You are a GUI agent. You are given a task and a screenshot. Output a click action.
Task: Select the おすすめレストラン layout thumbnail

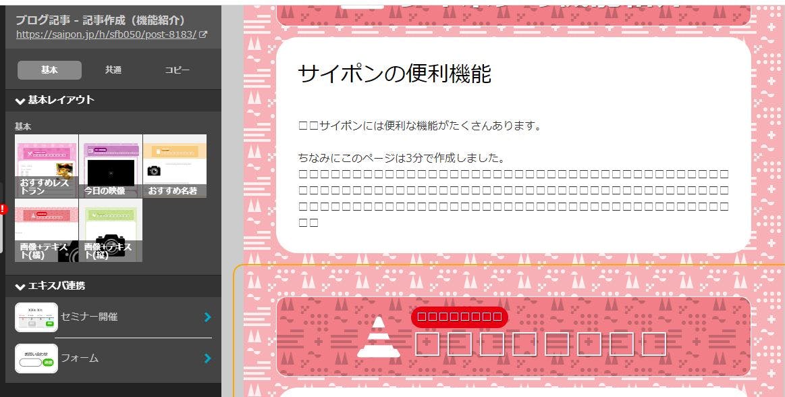[47, 165]
